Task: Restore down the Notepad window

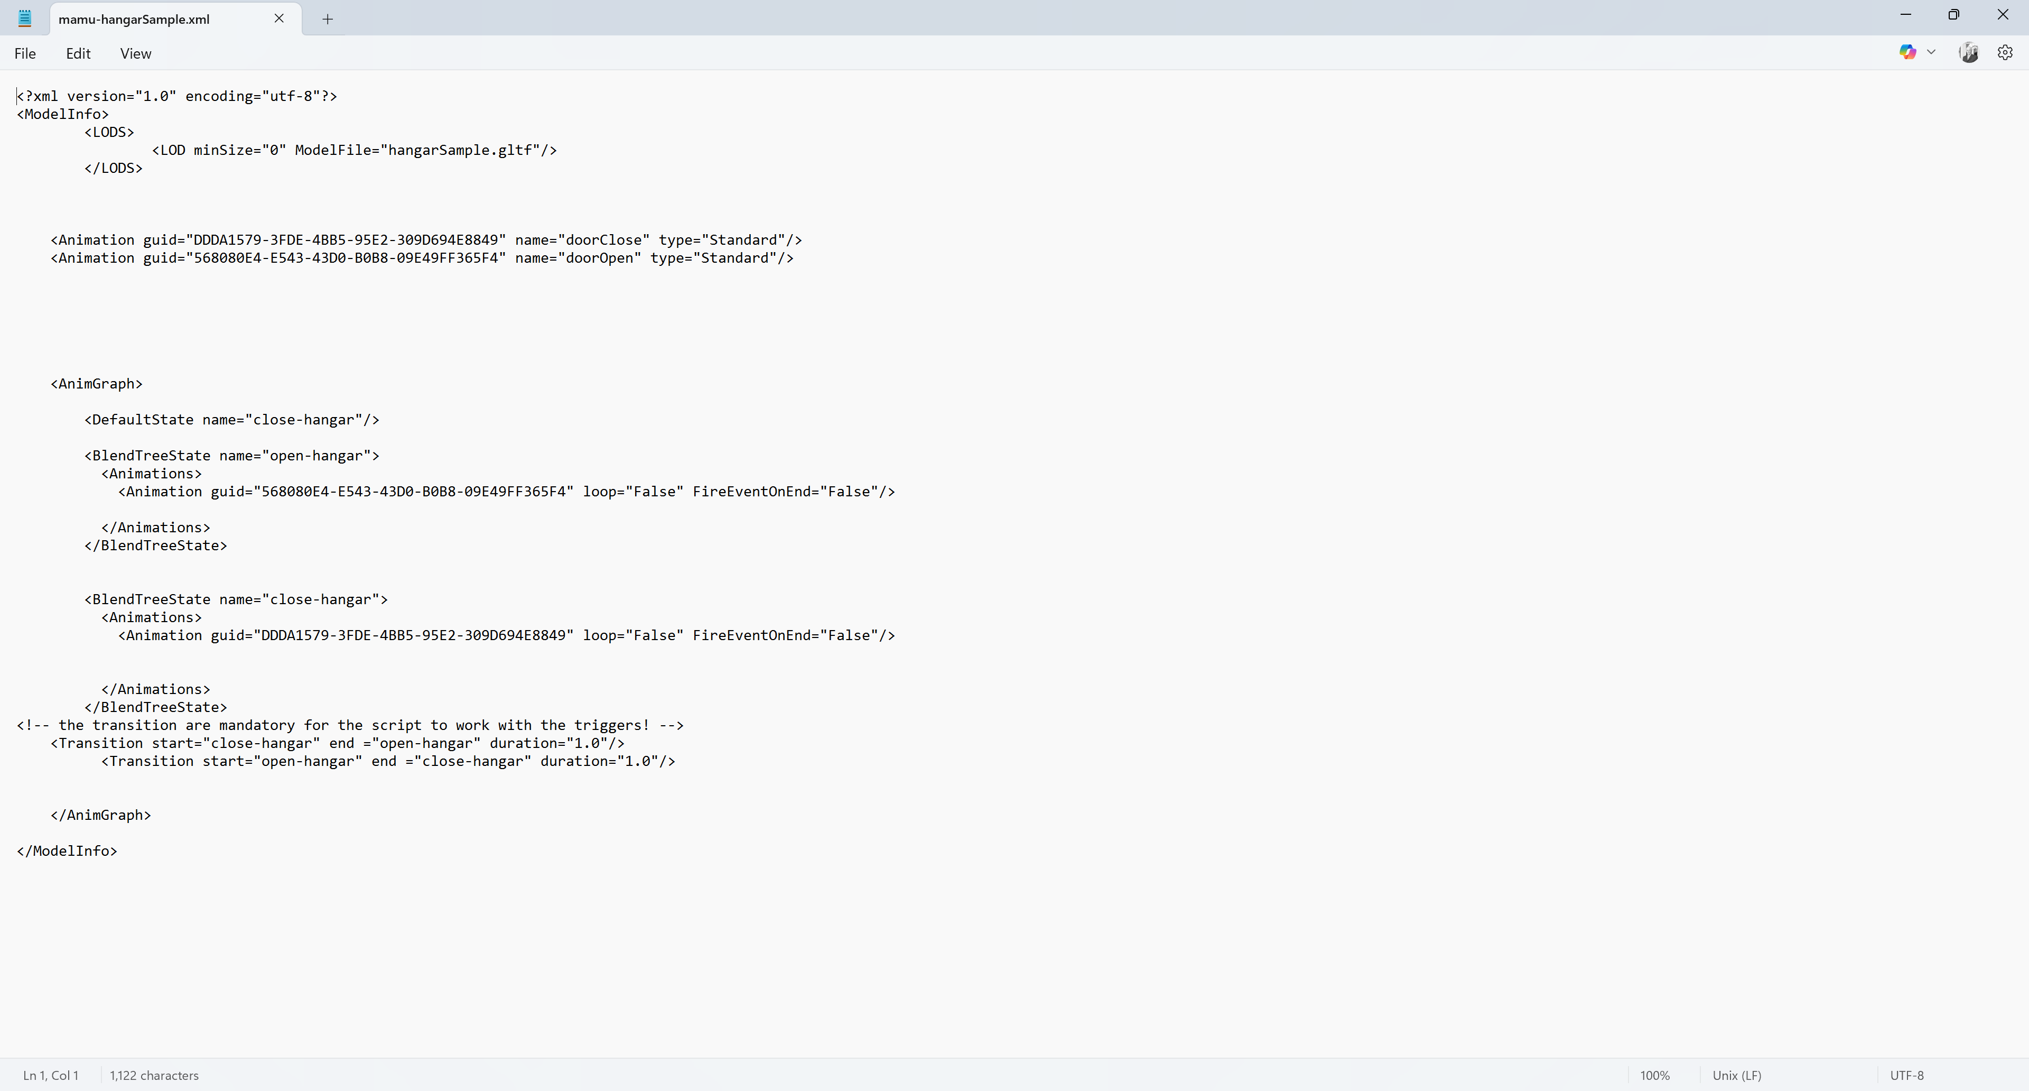Action: click(1953, 14)
